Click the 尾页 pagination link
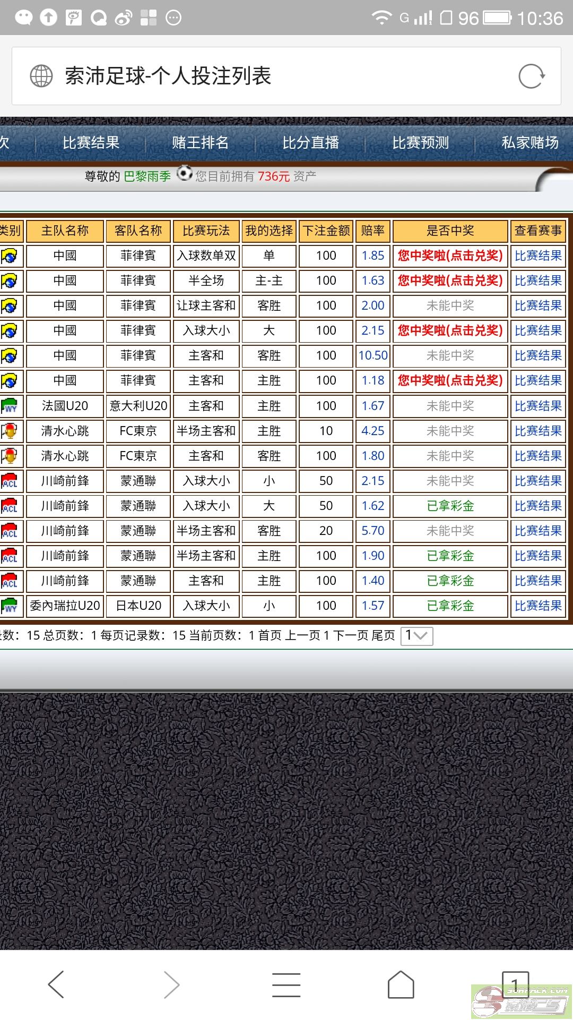The image size is (573, 1020). (383, 636)
